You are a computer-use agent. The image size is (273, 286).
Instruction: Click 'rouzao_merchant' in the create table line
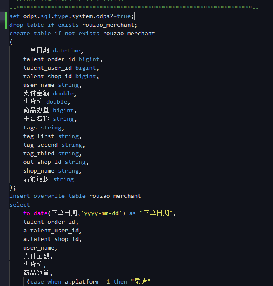[129, 33]
